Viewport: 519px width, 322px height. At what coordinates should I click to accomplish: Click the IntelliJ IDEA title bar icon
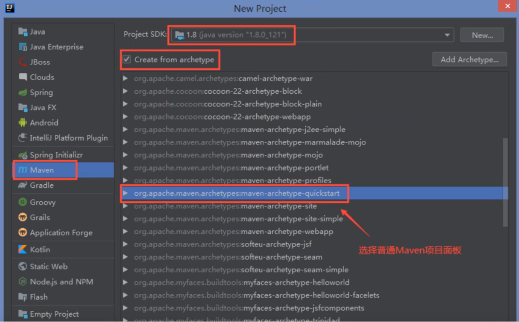click(10, 8)
